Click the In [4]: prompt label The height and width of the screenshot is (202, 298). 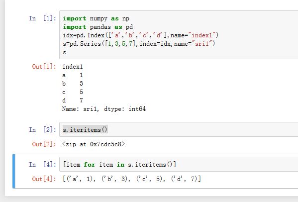[43, 164]
